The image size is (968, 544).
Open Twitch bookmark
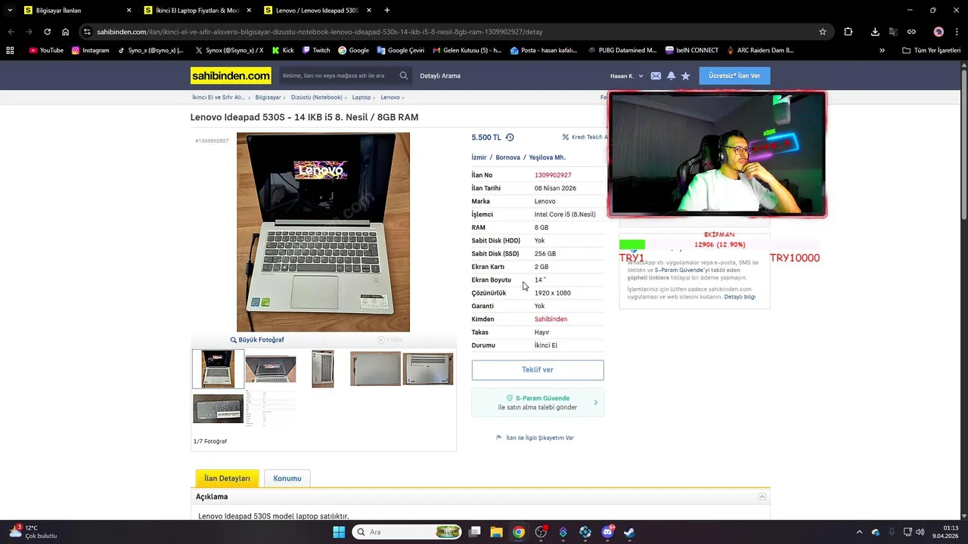point(316,51)
